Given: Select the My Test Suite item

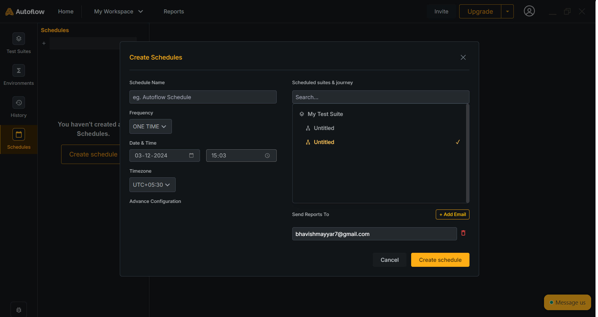Looking at the screenshot, I should [x=325, y=114].
